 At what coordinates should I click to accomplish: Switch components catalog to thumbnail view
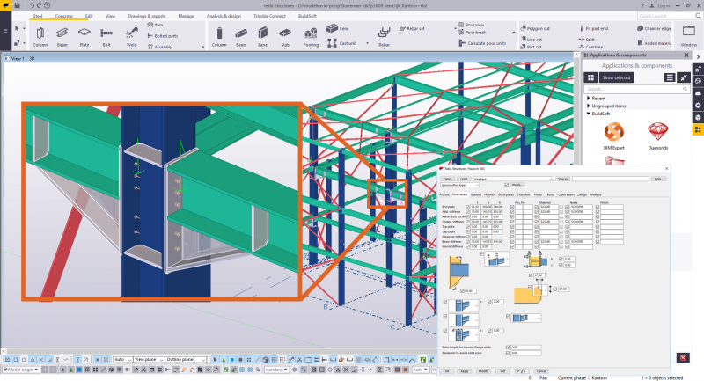tap(590, 77)
